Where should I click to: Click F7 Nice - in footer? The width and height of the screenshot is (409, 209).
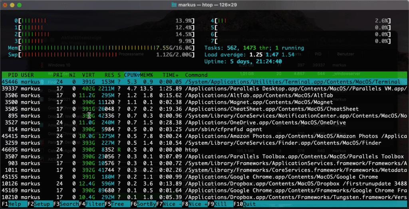click(169, 204)
